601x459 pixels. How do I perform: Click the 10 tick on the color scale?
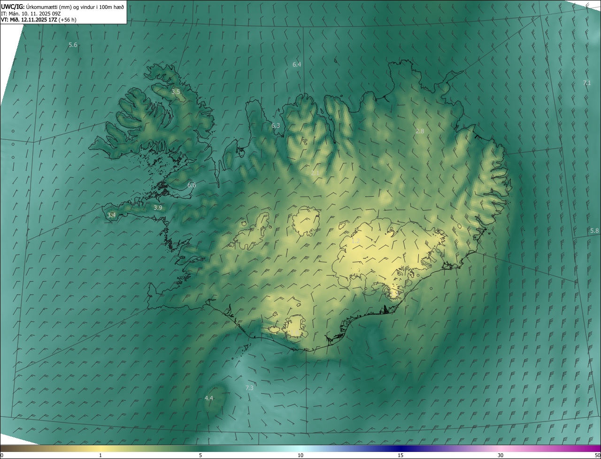coord(300,456)
